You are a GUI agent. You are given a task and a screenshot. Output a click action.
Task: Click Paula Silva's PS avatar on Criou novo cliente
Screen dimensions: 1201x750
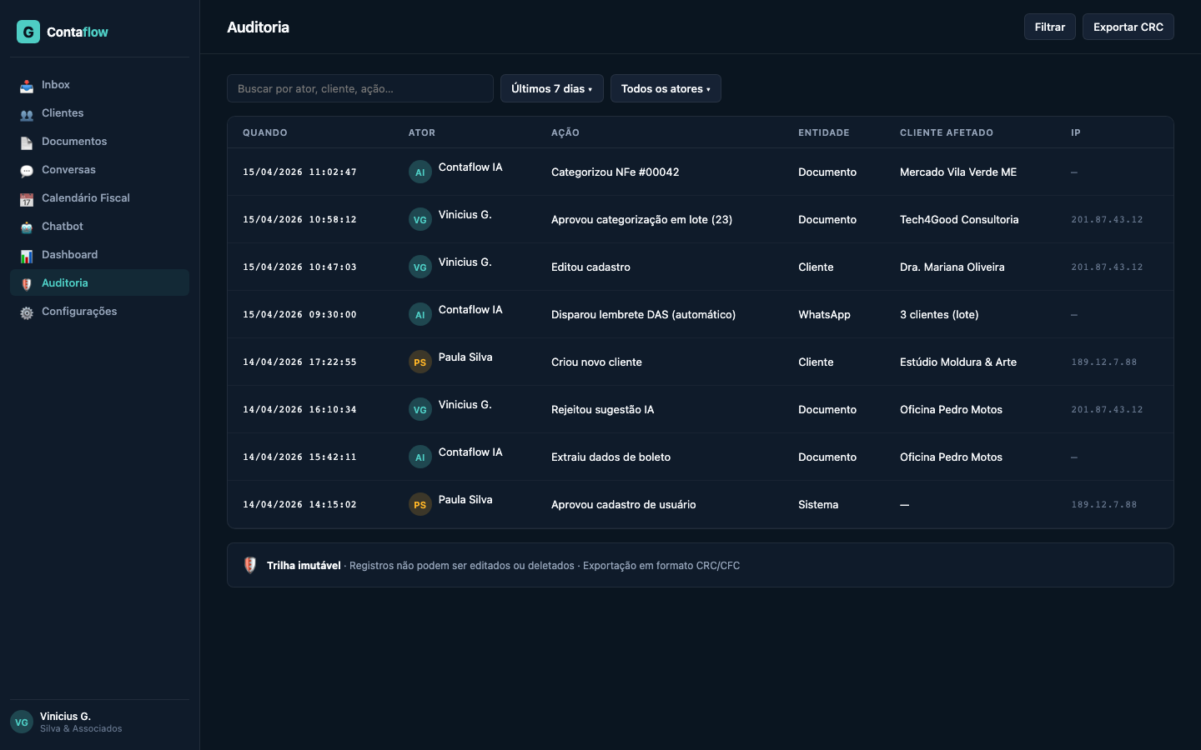pyautogui.click(x=420, y=362)
